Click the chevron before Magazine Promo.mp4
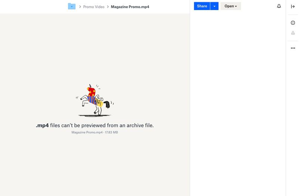 click(x=108, y=7)
